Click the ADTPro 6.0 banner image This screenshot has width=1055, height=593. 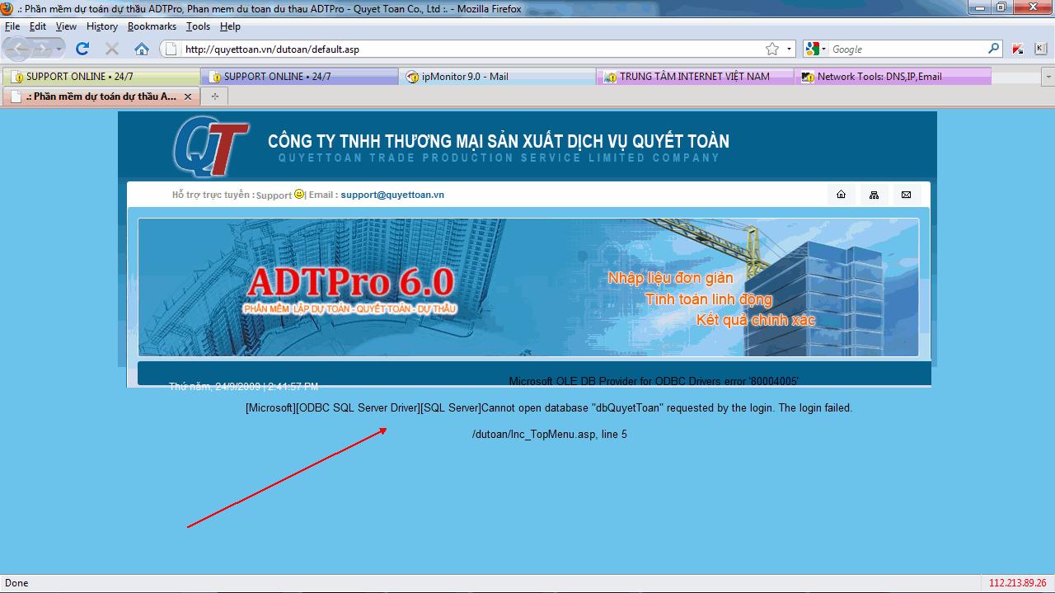tap(528, 287)
